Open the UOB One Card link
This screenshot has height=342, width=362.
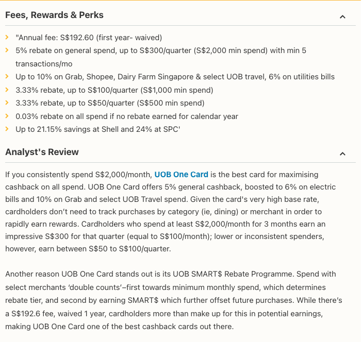click(x=181, y=175)
